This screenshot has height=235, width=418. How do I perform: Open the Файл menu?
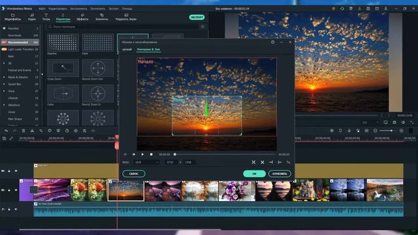[42, 8]
